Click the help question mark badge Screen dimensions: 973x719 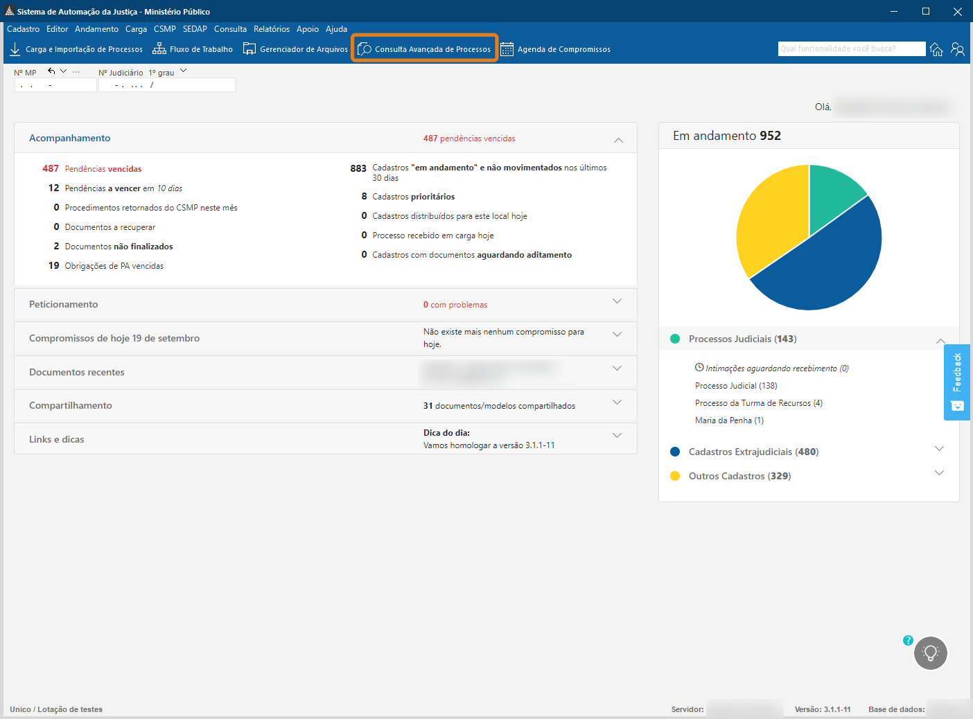click(x=908, y=640)
